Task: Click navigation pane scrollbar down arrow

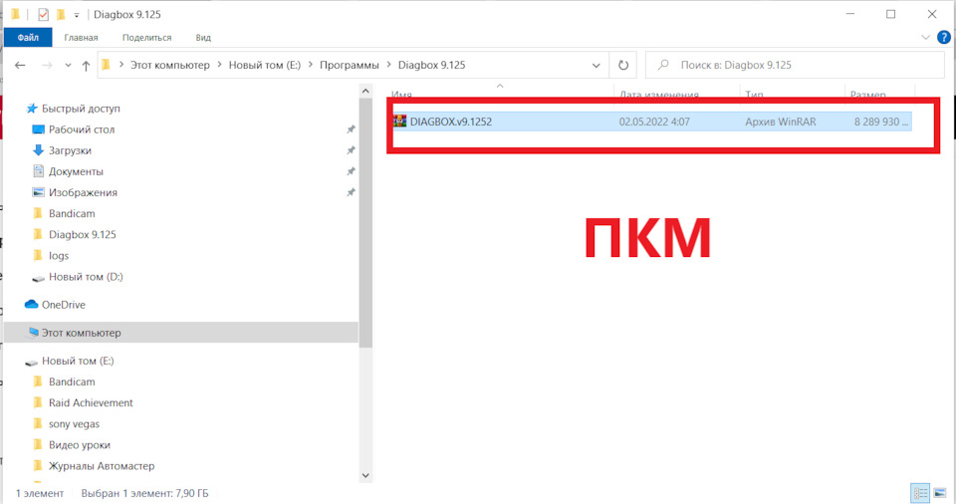Action: [x=365, y=475]
